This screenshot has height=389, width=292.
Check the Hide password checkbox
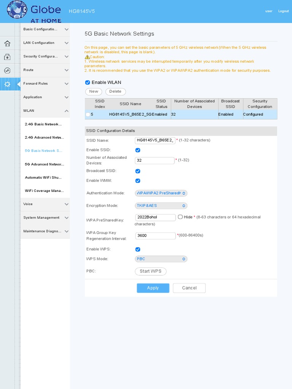click(180, 217)
